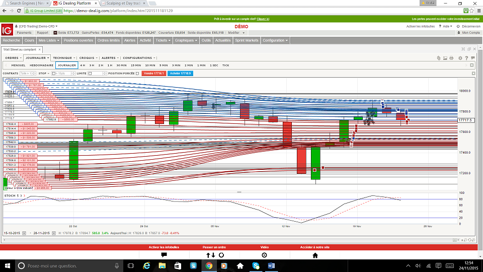The image size is (483, 272).
Task: Select the 4 H timeframe
Action: click(83, 65)
